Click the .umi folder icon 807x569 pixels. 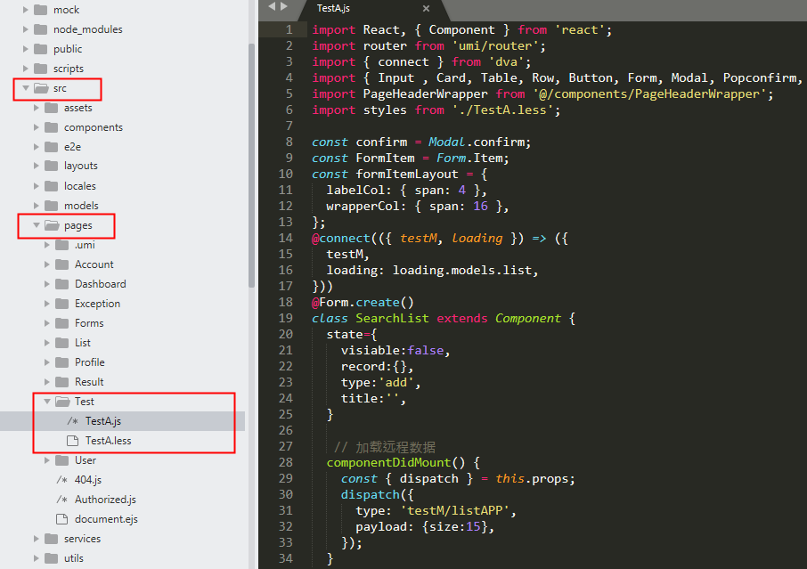coord(62,245)
